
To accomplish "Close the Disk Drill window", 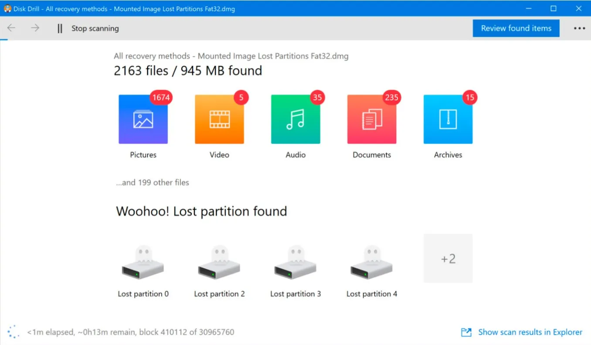I will point(579,8).
